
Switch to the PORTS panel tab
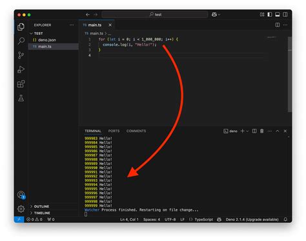tap(114, 131)
